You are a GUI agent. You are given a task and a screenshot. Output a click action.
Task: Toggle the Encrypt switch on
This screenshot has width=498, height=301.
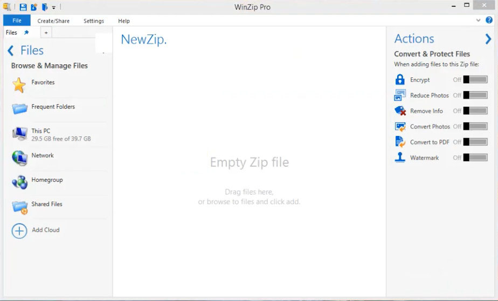[x=475, y=79]
